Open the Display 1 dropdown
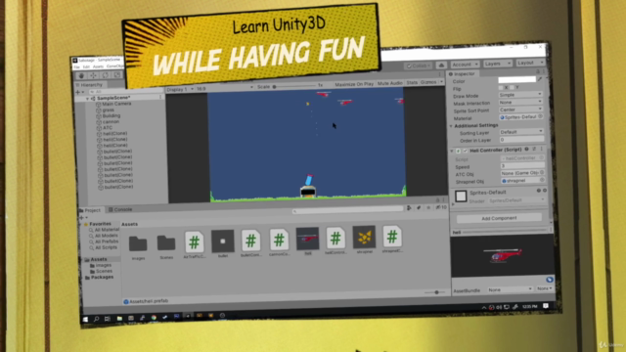The image size is (626, 352). [x=180, y=89]
